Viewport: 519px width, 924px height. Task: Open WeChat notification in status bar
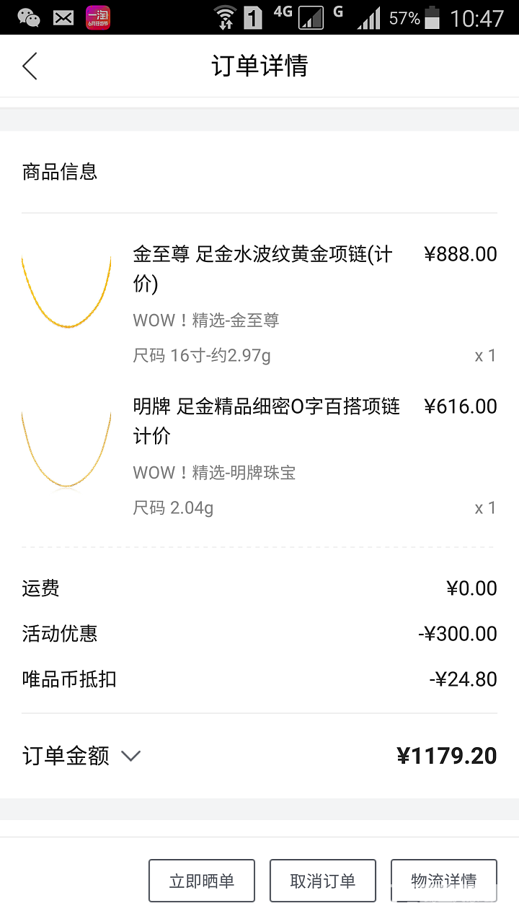[28, 17]
